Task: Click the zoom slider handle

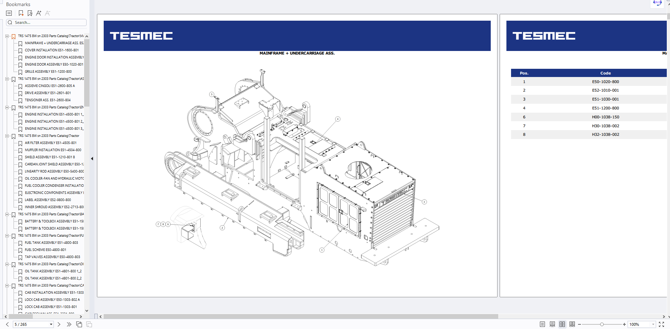Action: [x=602, y=324]
